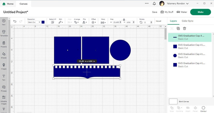Click the width stepper arrows
This screenshot has width=214, height=113.
[120, 22]
